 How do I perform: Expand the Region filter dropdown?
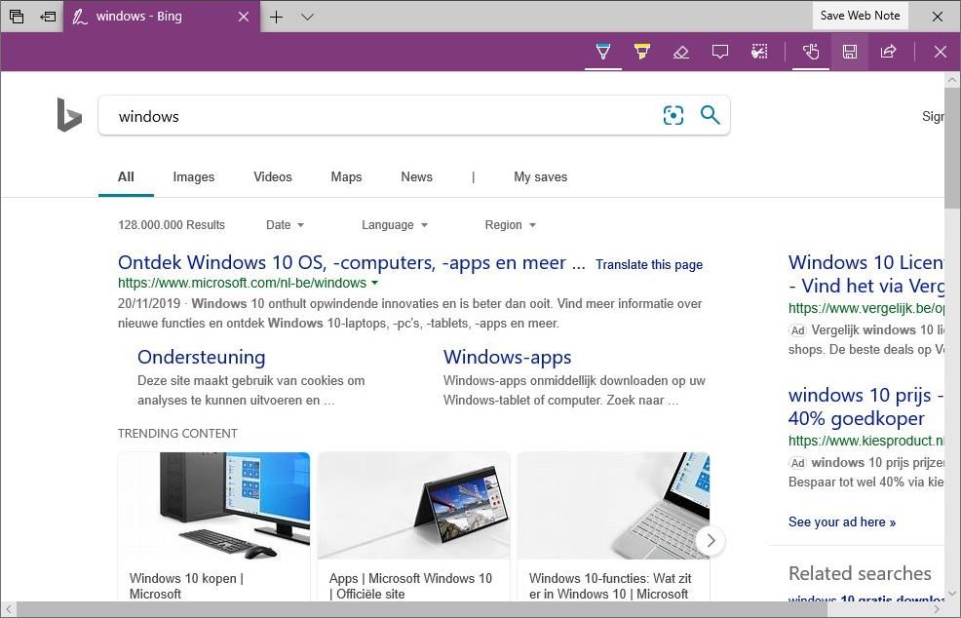tap(511, 225)
